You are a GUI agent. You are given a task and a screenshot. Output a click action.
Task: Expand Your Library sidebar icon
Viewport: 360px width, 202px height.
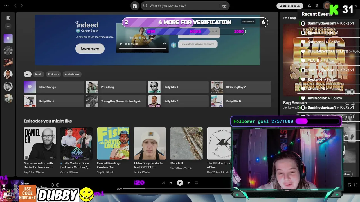(8, 18)
